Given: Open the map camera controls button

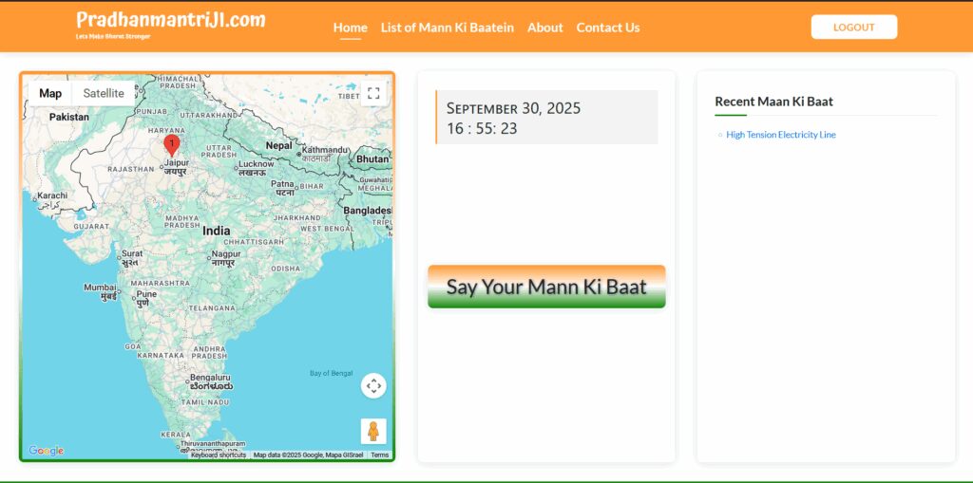Looking at the screenshot, I should [x=373, y=385].
